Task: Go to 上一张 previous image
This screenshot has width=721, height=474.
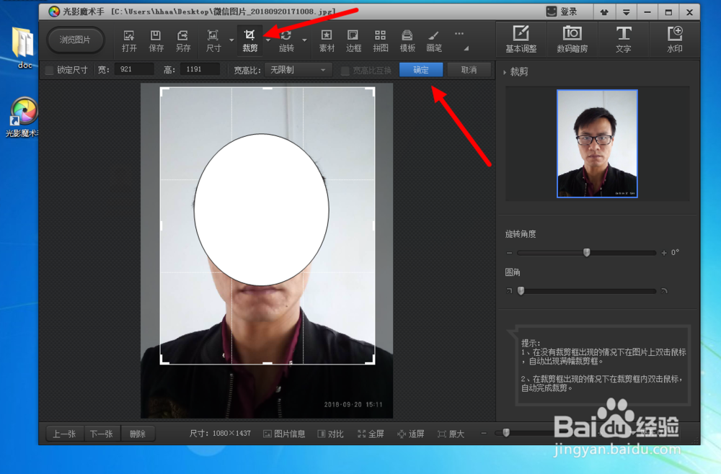Action: (65, 434)
